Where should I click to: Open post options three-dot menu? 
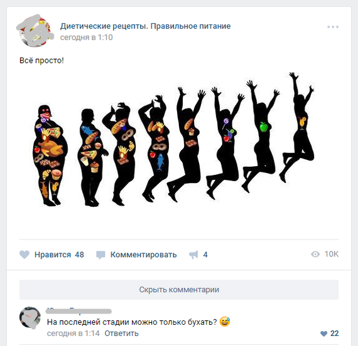(333, 27)
